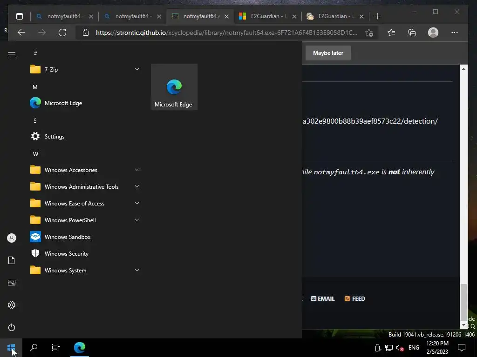Open the muted volume tray icon
Image resolution: width=477 pixels, height=357 pixels.
(400, 348)
